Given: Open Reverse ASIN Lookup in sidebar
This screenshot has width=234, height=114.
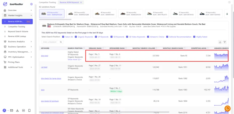Looking at the screenshot, I should pyautogui.click(x=17, y=36).
